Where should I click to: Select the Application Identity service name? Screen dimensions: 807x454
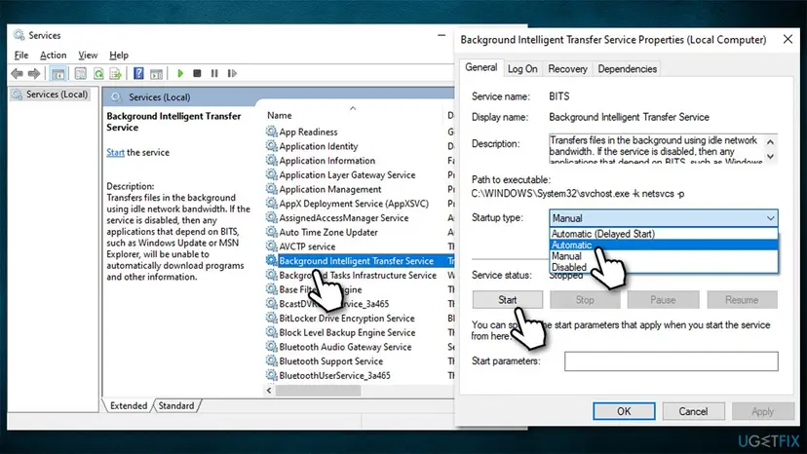pos(318,146)
